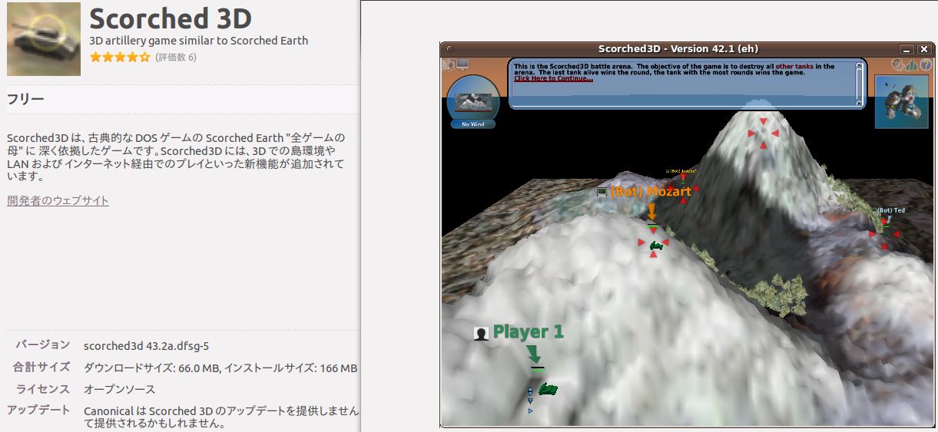
Task: Open the reviews count (評価数 6)
Action: [176, 58]
